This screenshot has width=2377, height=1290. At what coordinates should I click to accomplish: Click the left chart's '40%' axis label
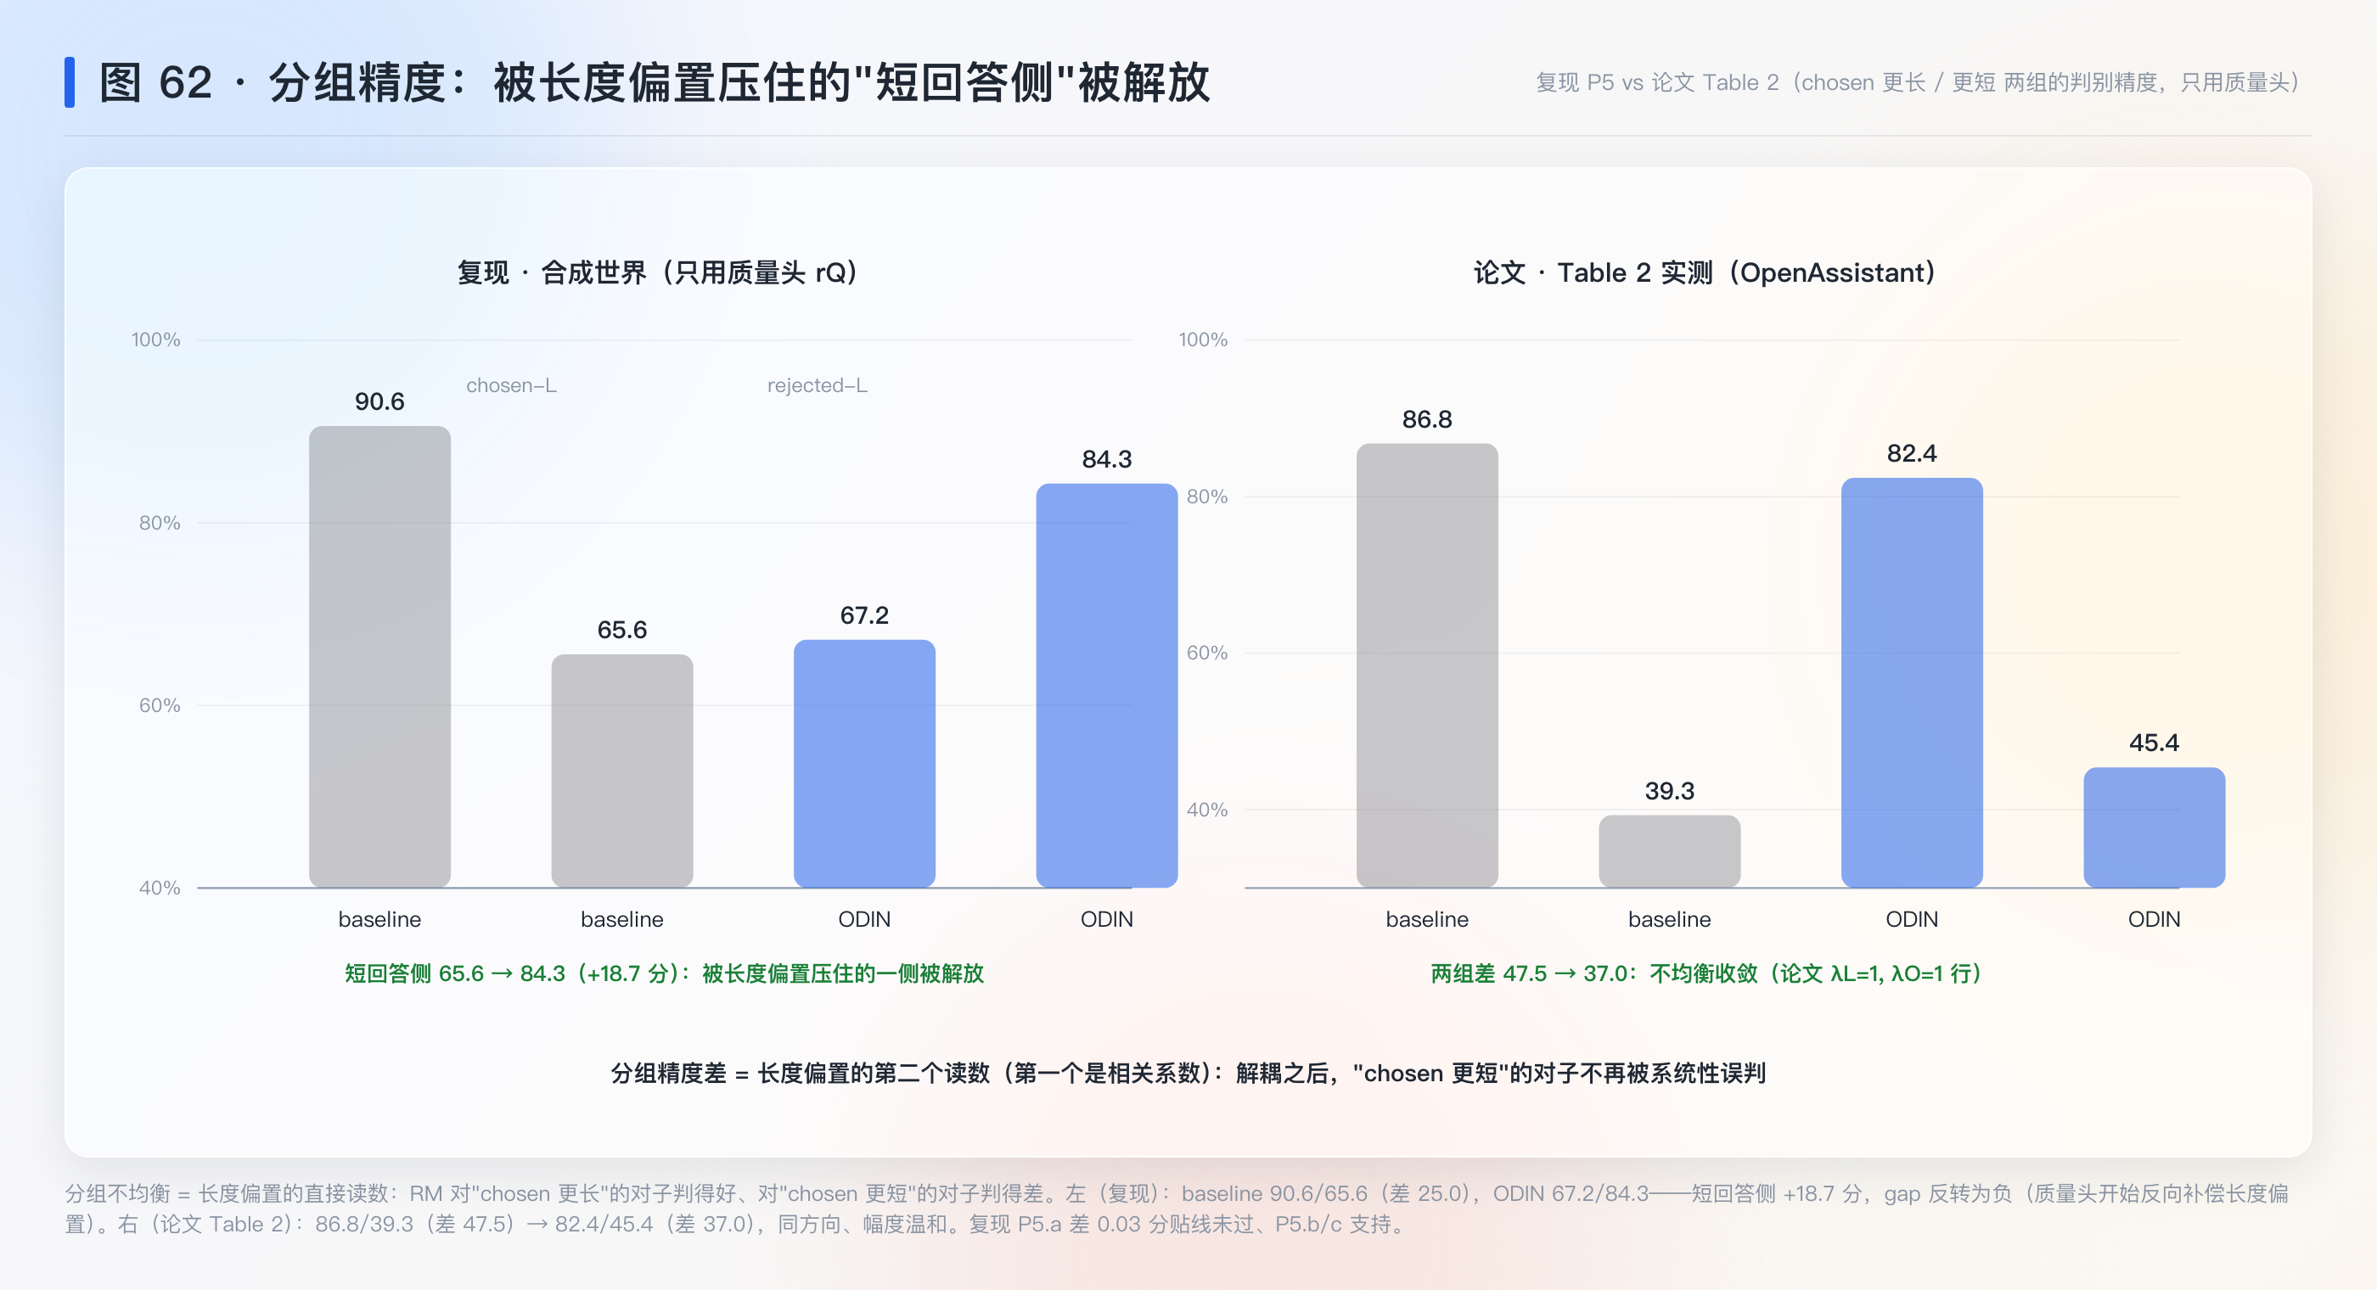tap(160, 888)
